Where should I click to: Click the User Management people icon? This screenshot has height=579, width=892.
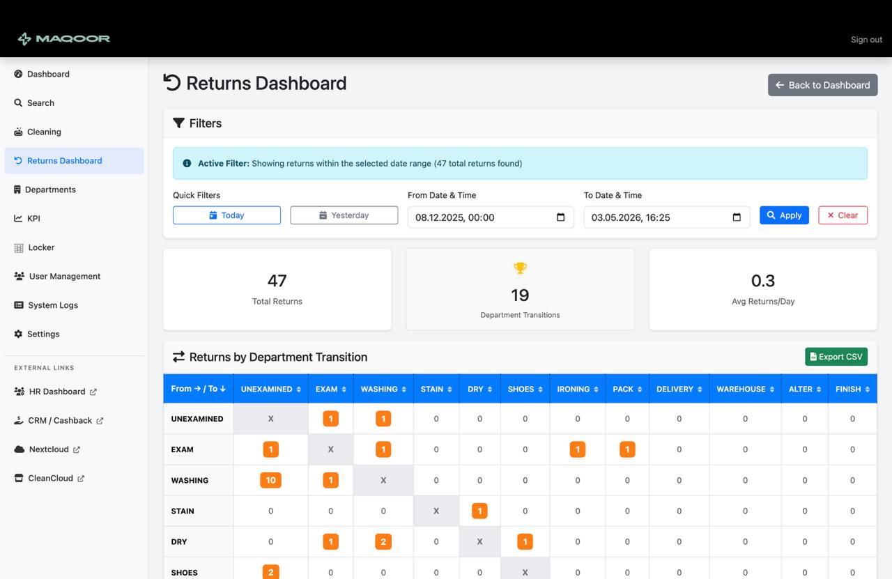point(20,276)
